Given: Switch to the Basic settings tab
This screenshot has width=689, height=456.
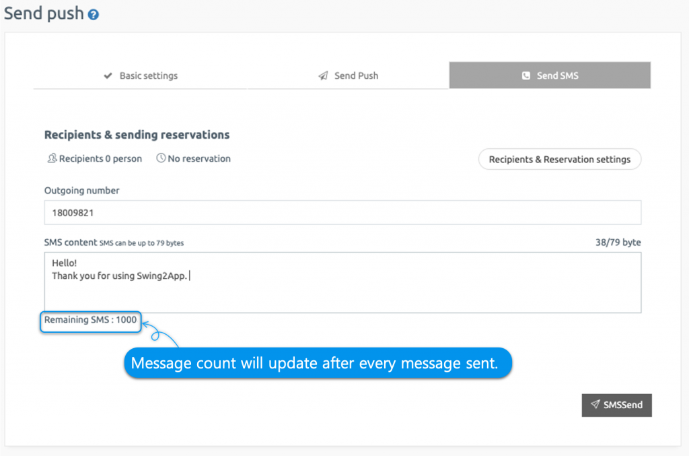Looking at the screenshot, I should point(140,75).
